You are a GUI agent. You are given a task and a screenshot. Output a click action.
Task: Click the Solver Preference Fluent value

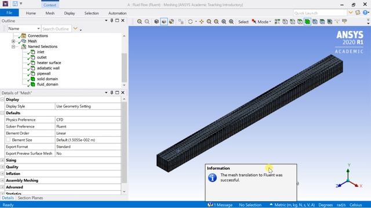(88, 127)
